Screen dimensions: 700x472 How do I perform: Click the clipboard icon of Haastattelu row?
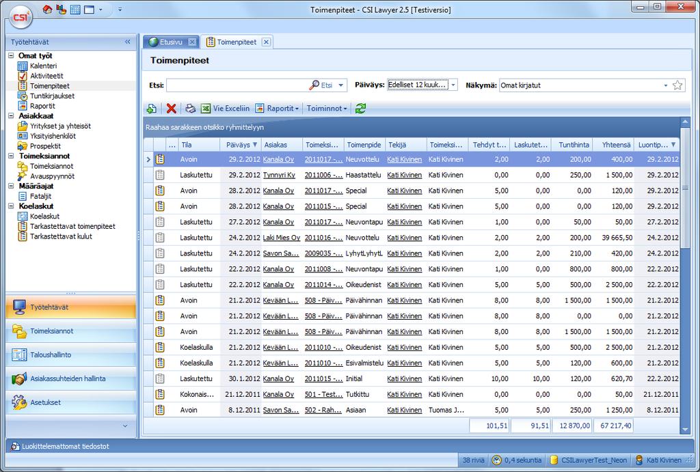[160, 175]
